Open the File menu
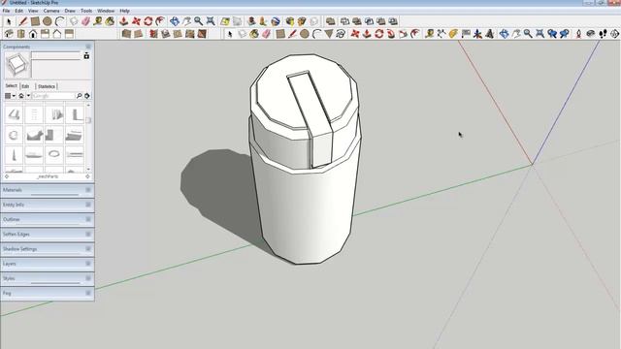Screen dimensions: 621x349 (6, 11)
